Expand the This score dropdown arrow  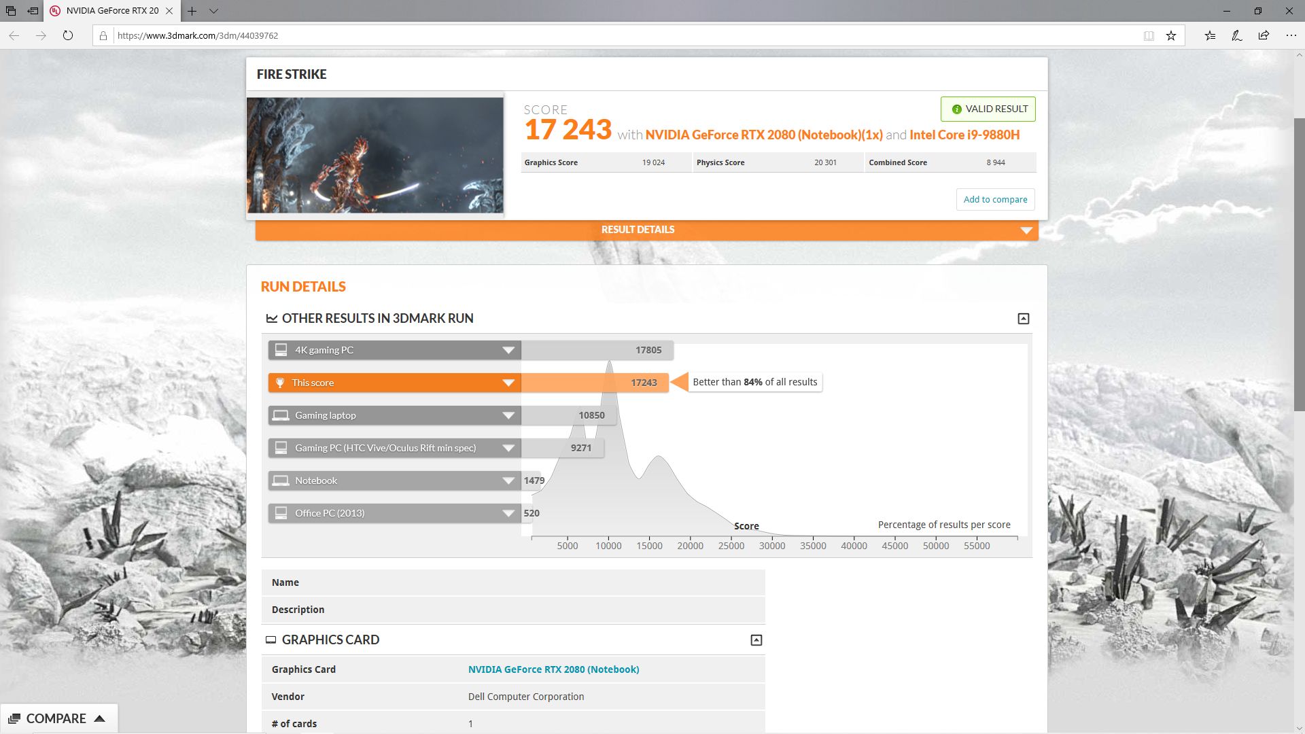click(508, 383)
